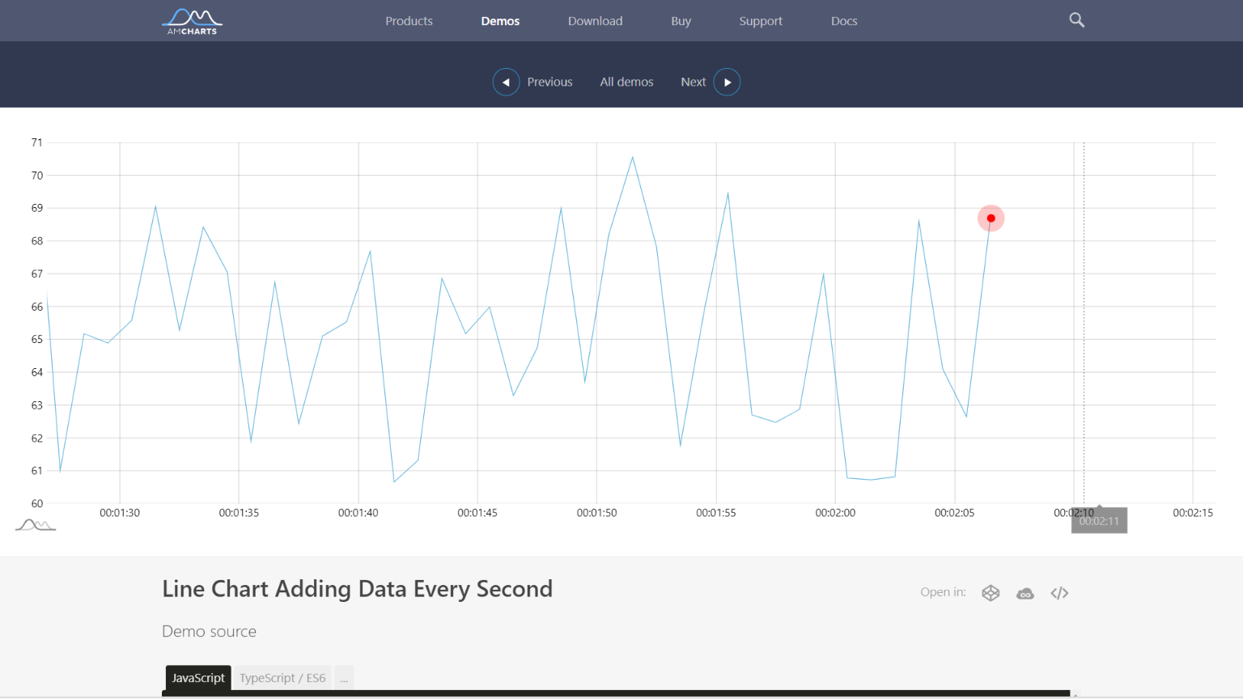Click the Download link in navigation
1243x699 pixels.
(x=595, y=21)
